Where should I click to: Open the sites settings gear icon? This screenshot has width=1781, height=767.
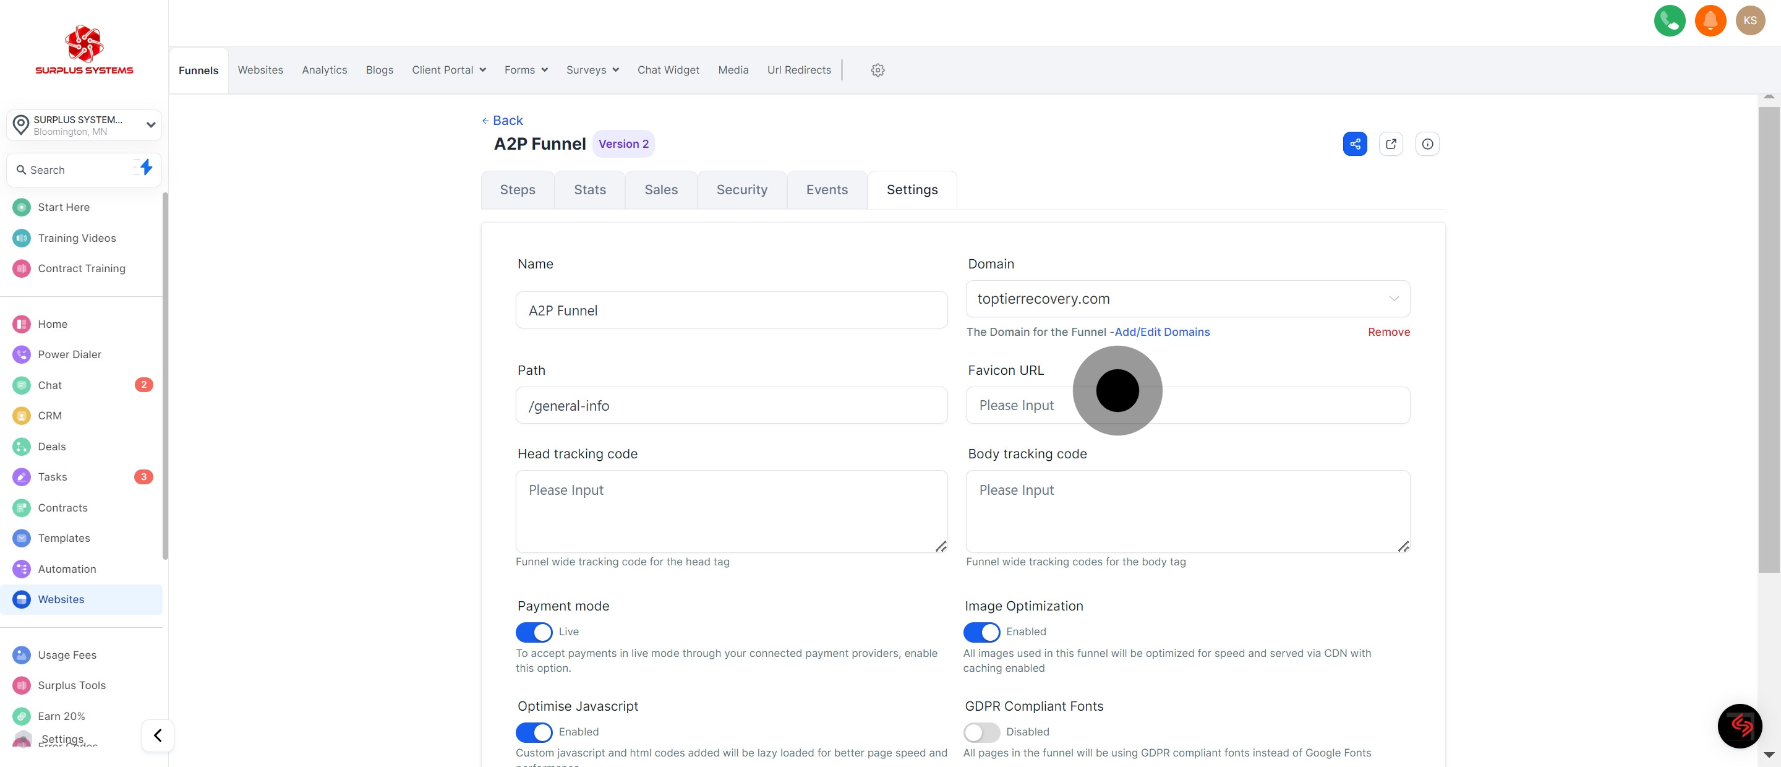878,70
